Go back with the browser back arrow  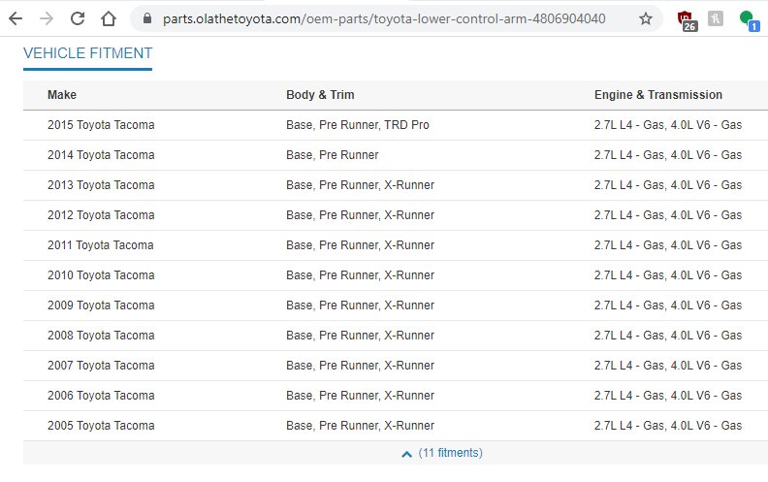click(x=16, y=18)
